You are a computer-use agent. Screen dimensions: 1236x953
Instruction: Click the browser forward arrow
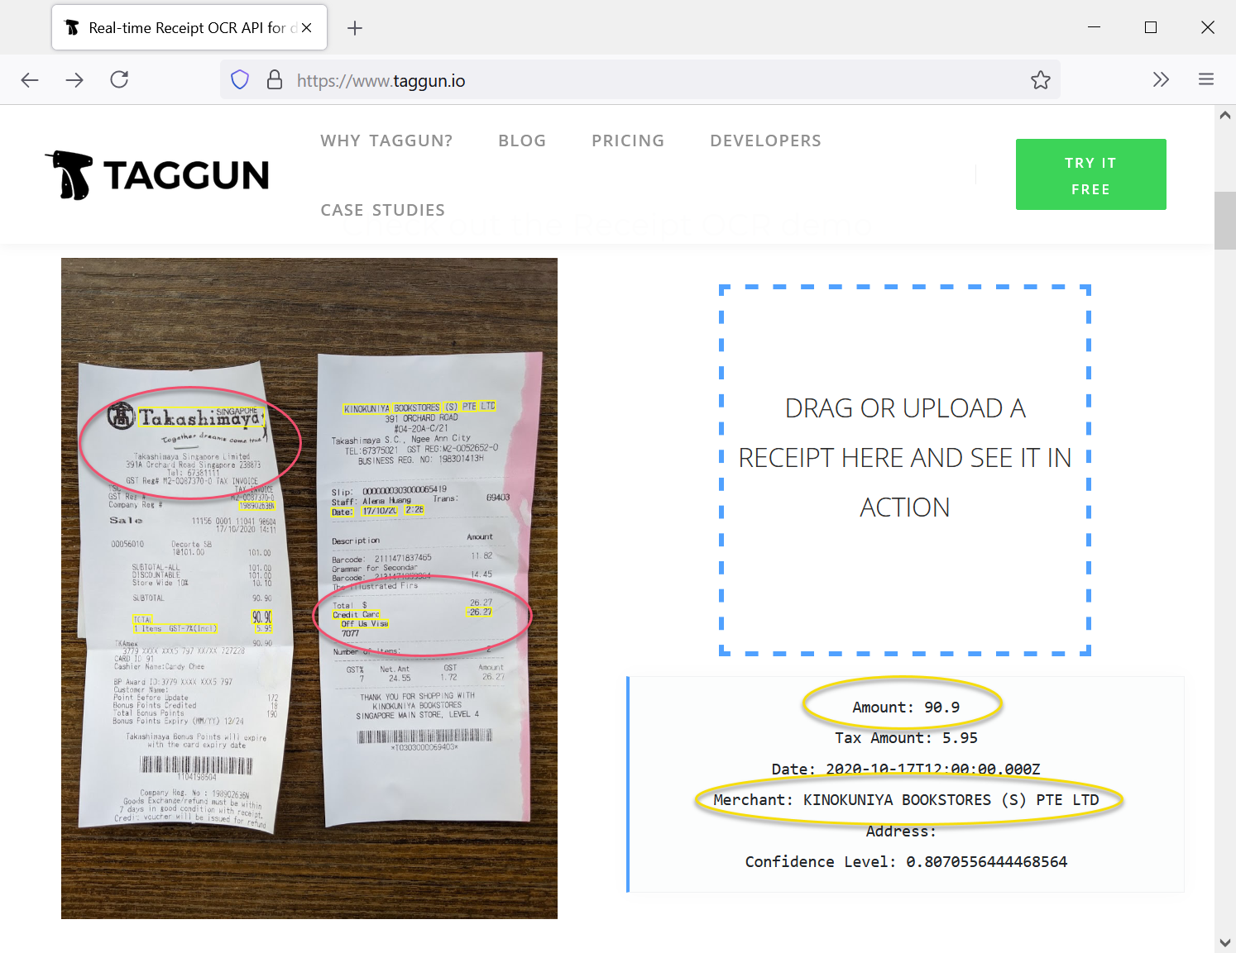point(74,79)
